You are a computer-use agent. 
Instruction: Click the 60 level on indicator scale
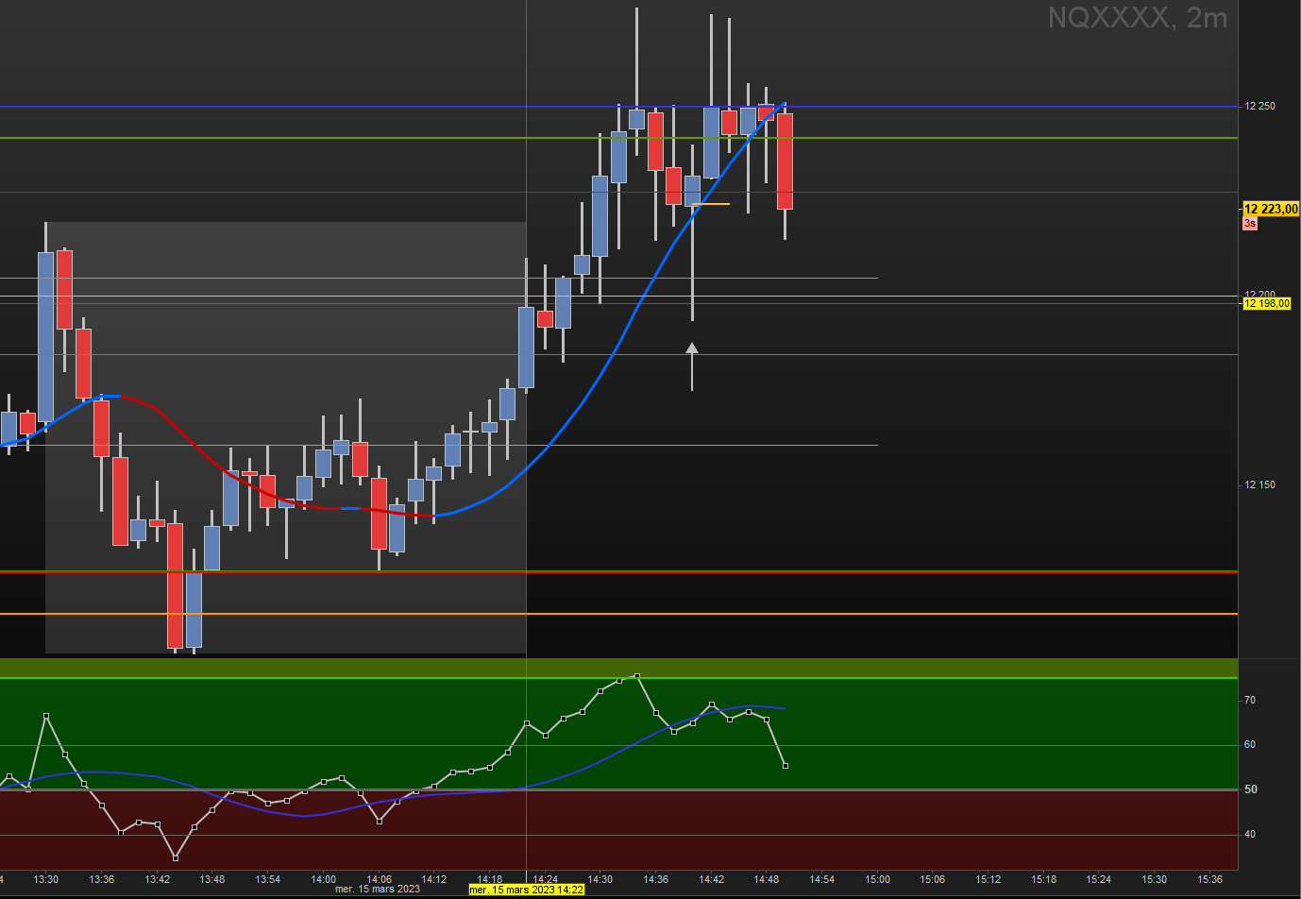click(x=1250, y=744)
